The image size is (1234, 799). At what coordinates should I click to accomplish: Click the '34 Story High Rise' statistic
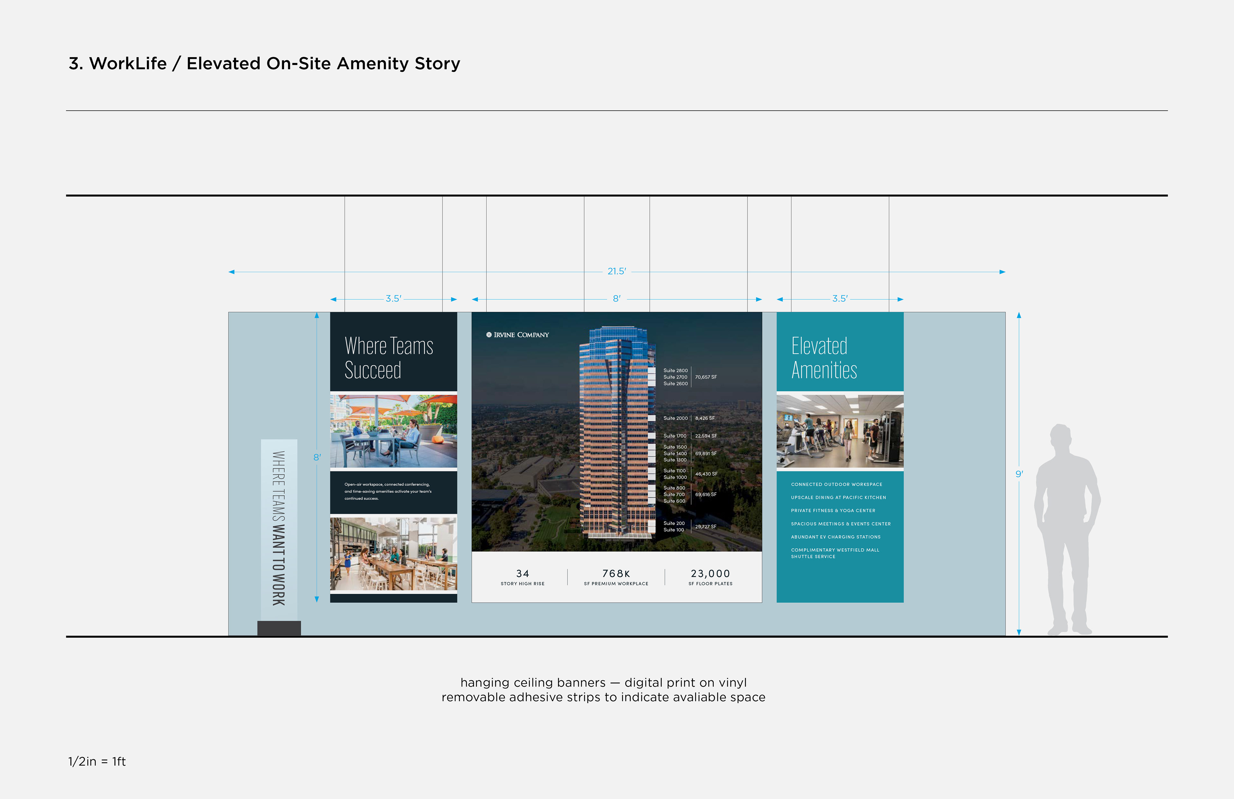(x=523, y=577)
